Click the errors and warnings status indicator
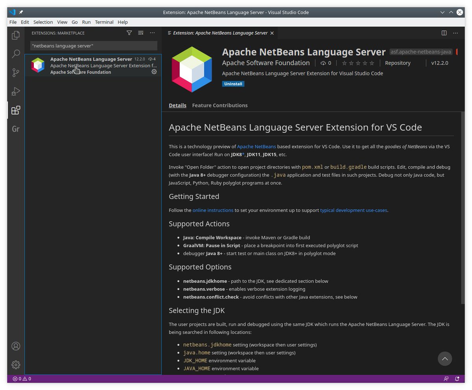472x390 pixels. point(22,379)
